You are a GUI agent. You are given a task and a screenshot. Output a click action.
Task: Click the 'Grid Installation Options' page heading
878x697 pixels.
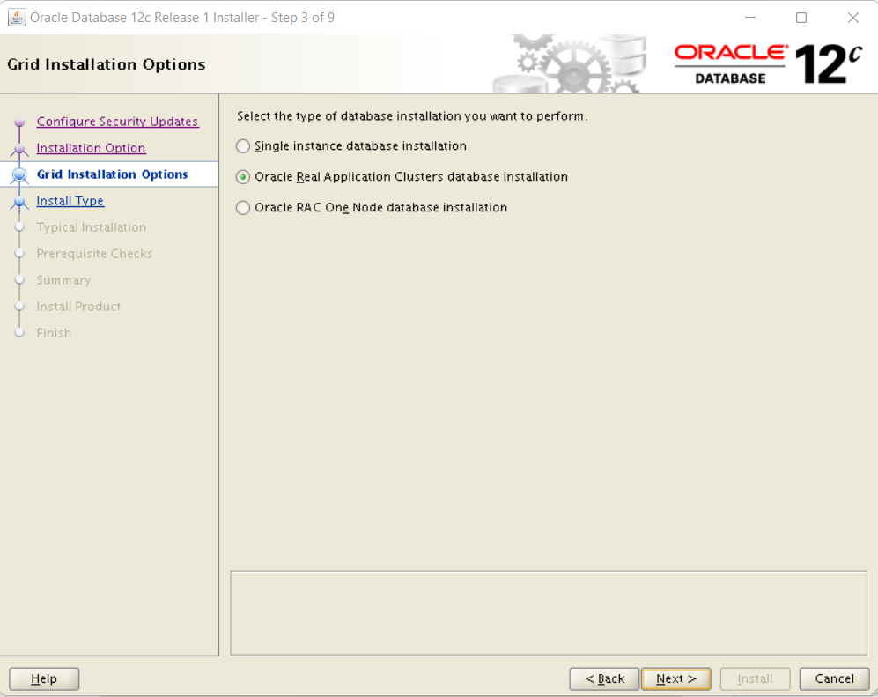click(107, 64)
